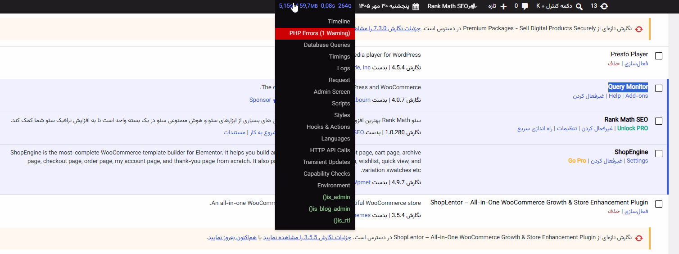Open Capability Checks entry
679x254 pixels.
pyautogui.click(x=315, y=173)
